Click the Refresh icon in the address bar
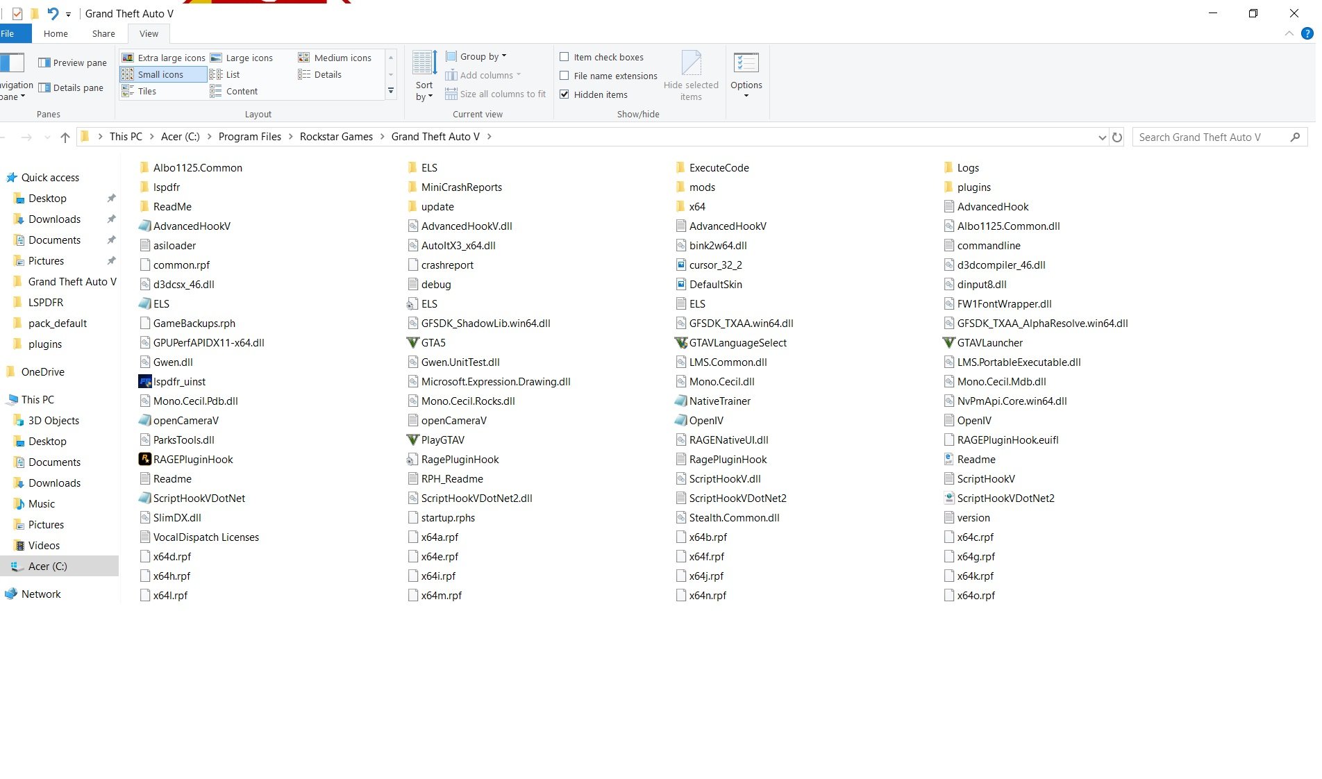This screenshot has height=779, width=1322. pyautogui.click(x=1117, y=137)
